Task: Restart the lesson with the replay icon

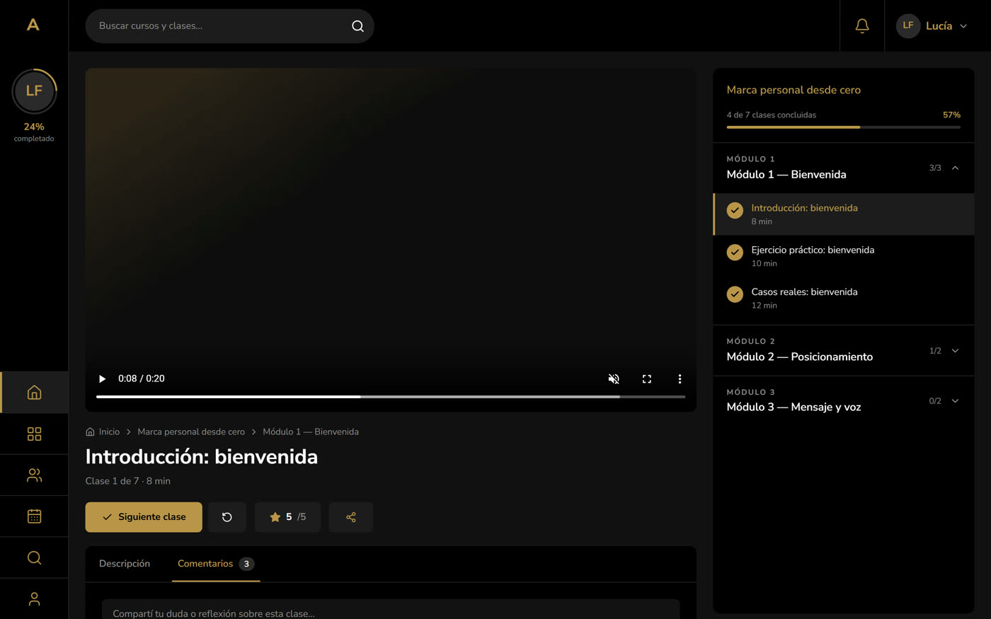Action: click(x=227, y=517)
